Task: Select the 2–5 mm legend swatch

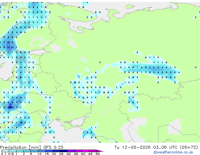Action: point(27,151)
